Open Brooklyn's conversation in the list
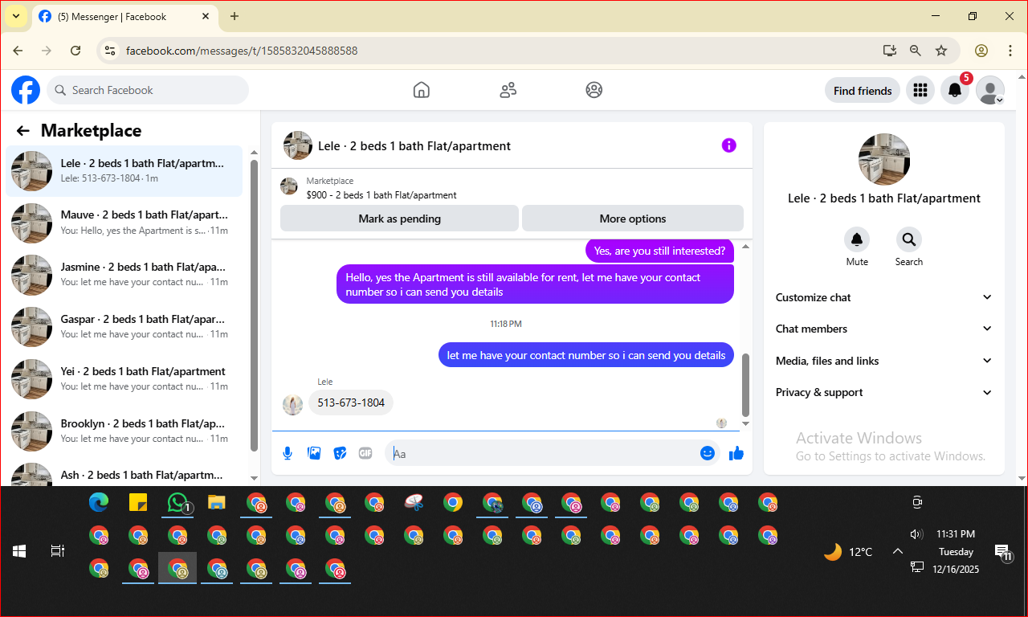The width and height of the screenshot is (1028, 617). pyautogui.click(x=124, y=431)
